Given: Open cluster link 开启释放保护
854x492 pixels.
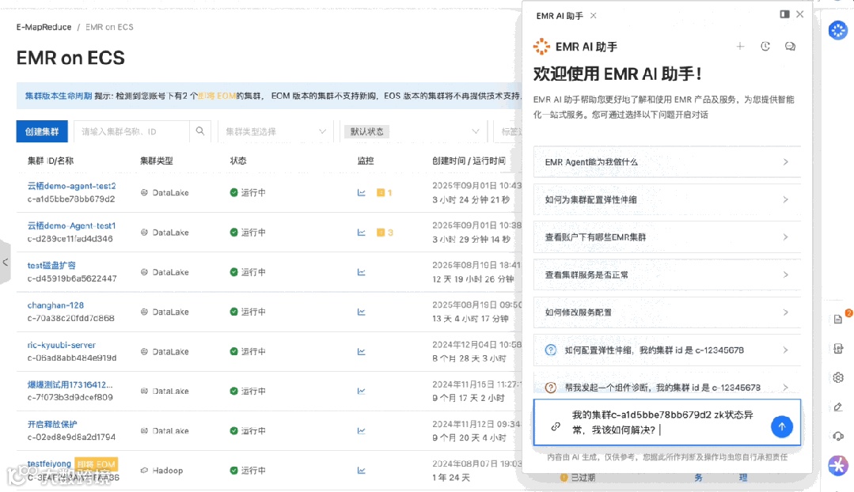Looking at the screenshot, I should (52, 424).
